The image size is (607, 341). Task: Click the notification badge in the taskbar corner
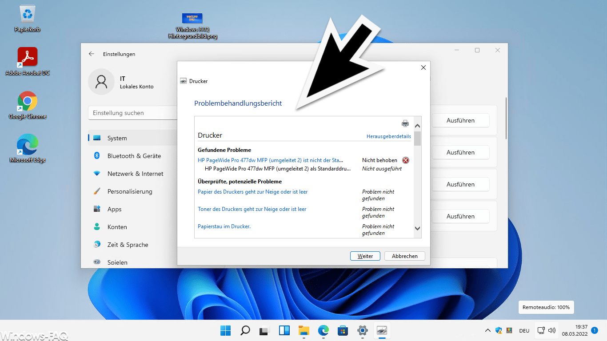point(595,330)
